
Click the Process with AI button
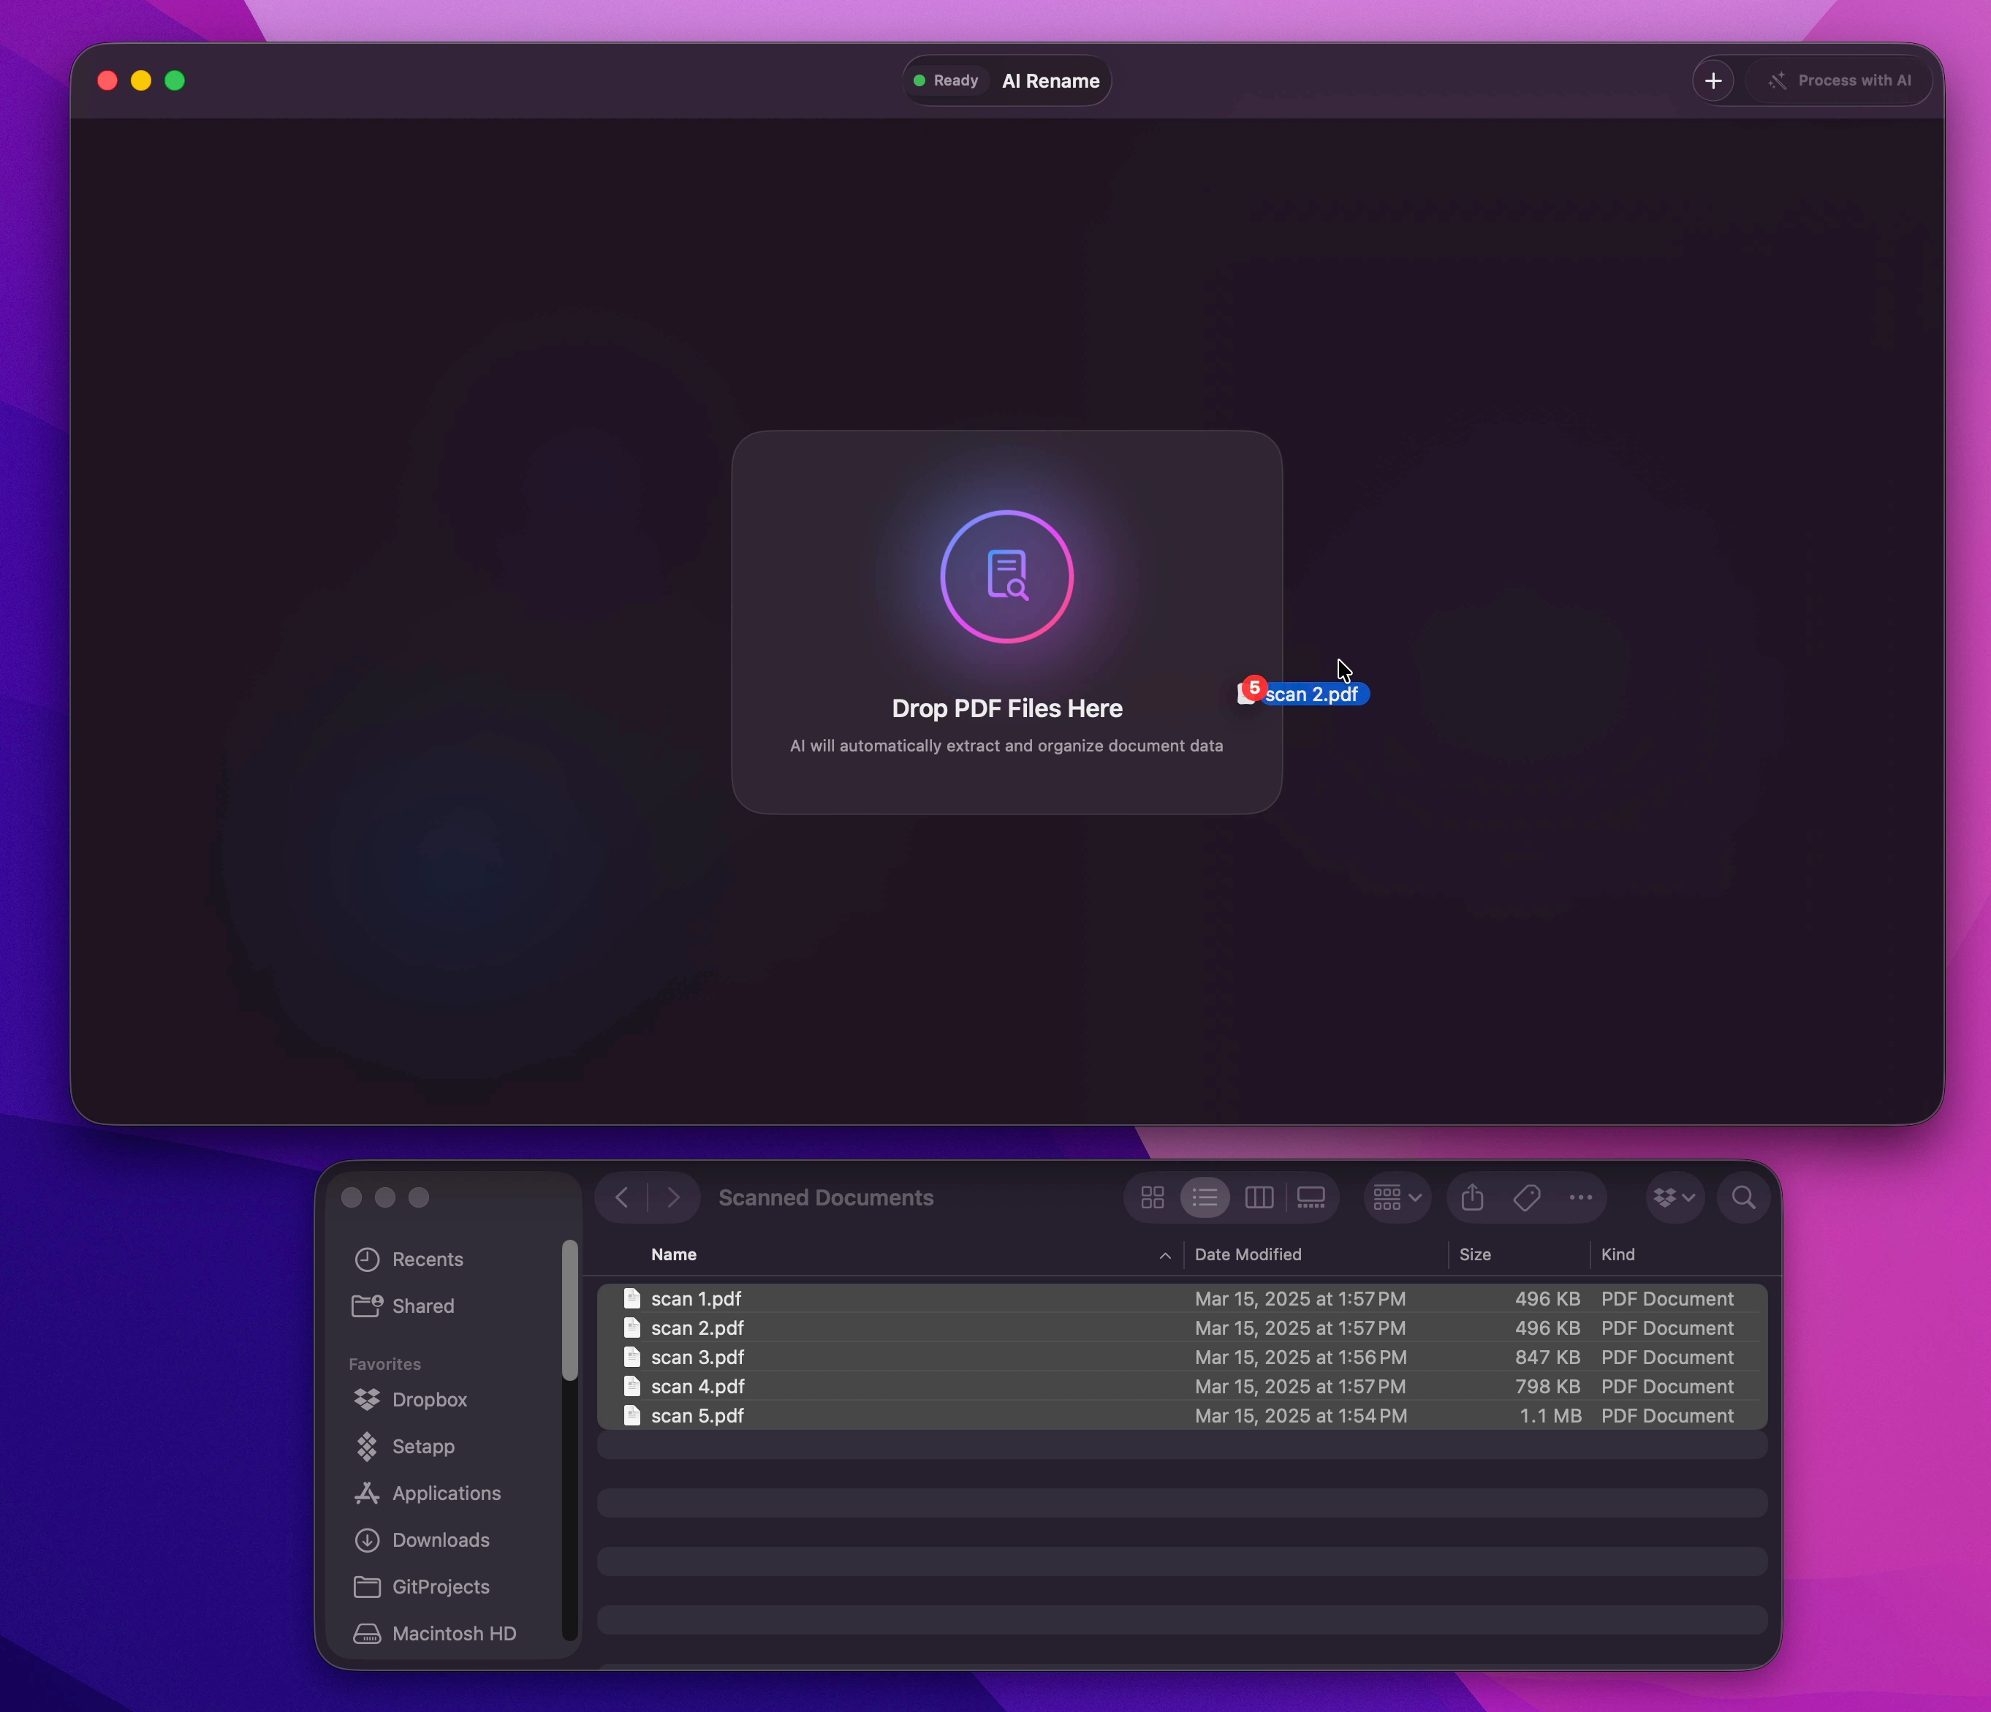(x=1839, y=80)
